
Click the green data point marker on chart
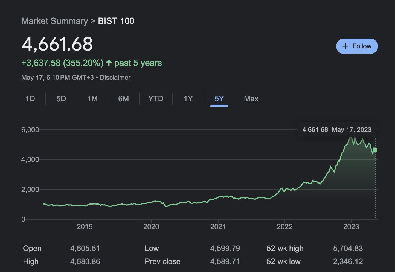tap(375, 150)
